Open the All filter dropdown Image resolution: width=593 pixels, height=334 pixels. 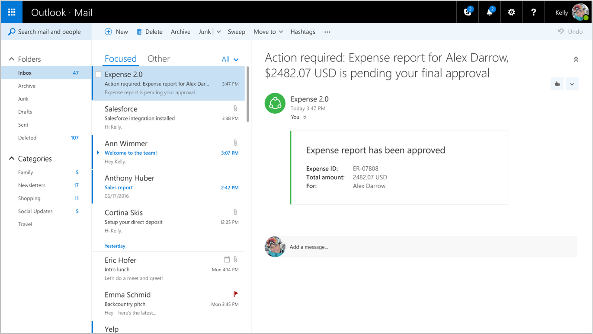(x=230, y=59)
